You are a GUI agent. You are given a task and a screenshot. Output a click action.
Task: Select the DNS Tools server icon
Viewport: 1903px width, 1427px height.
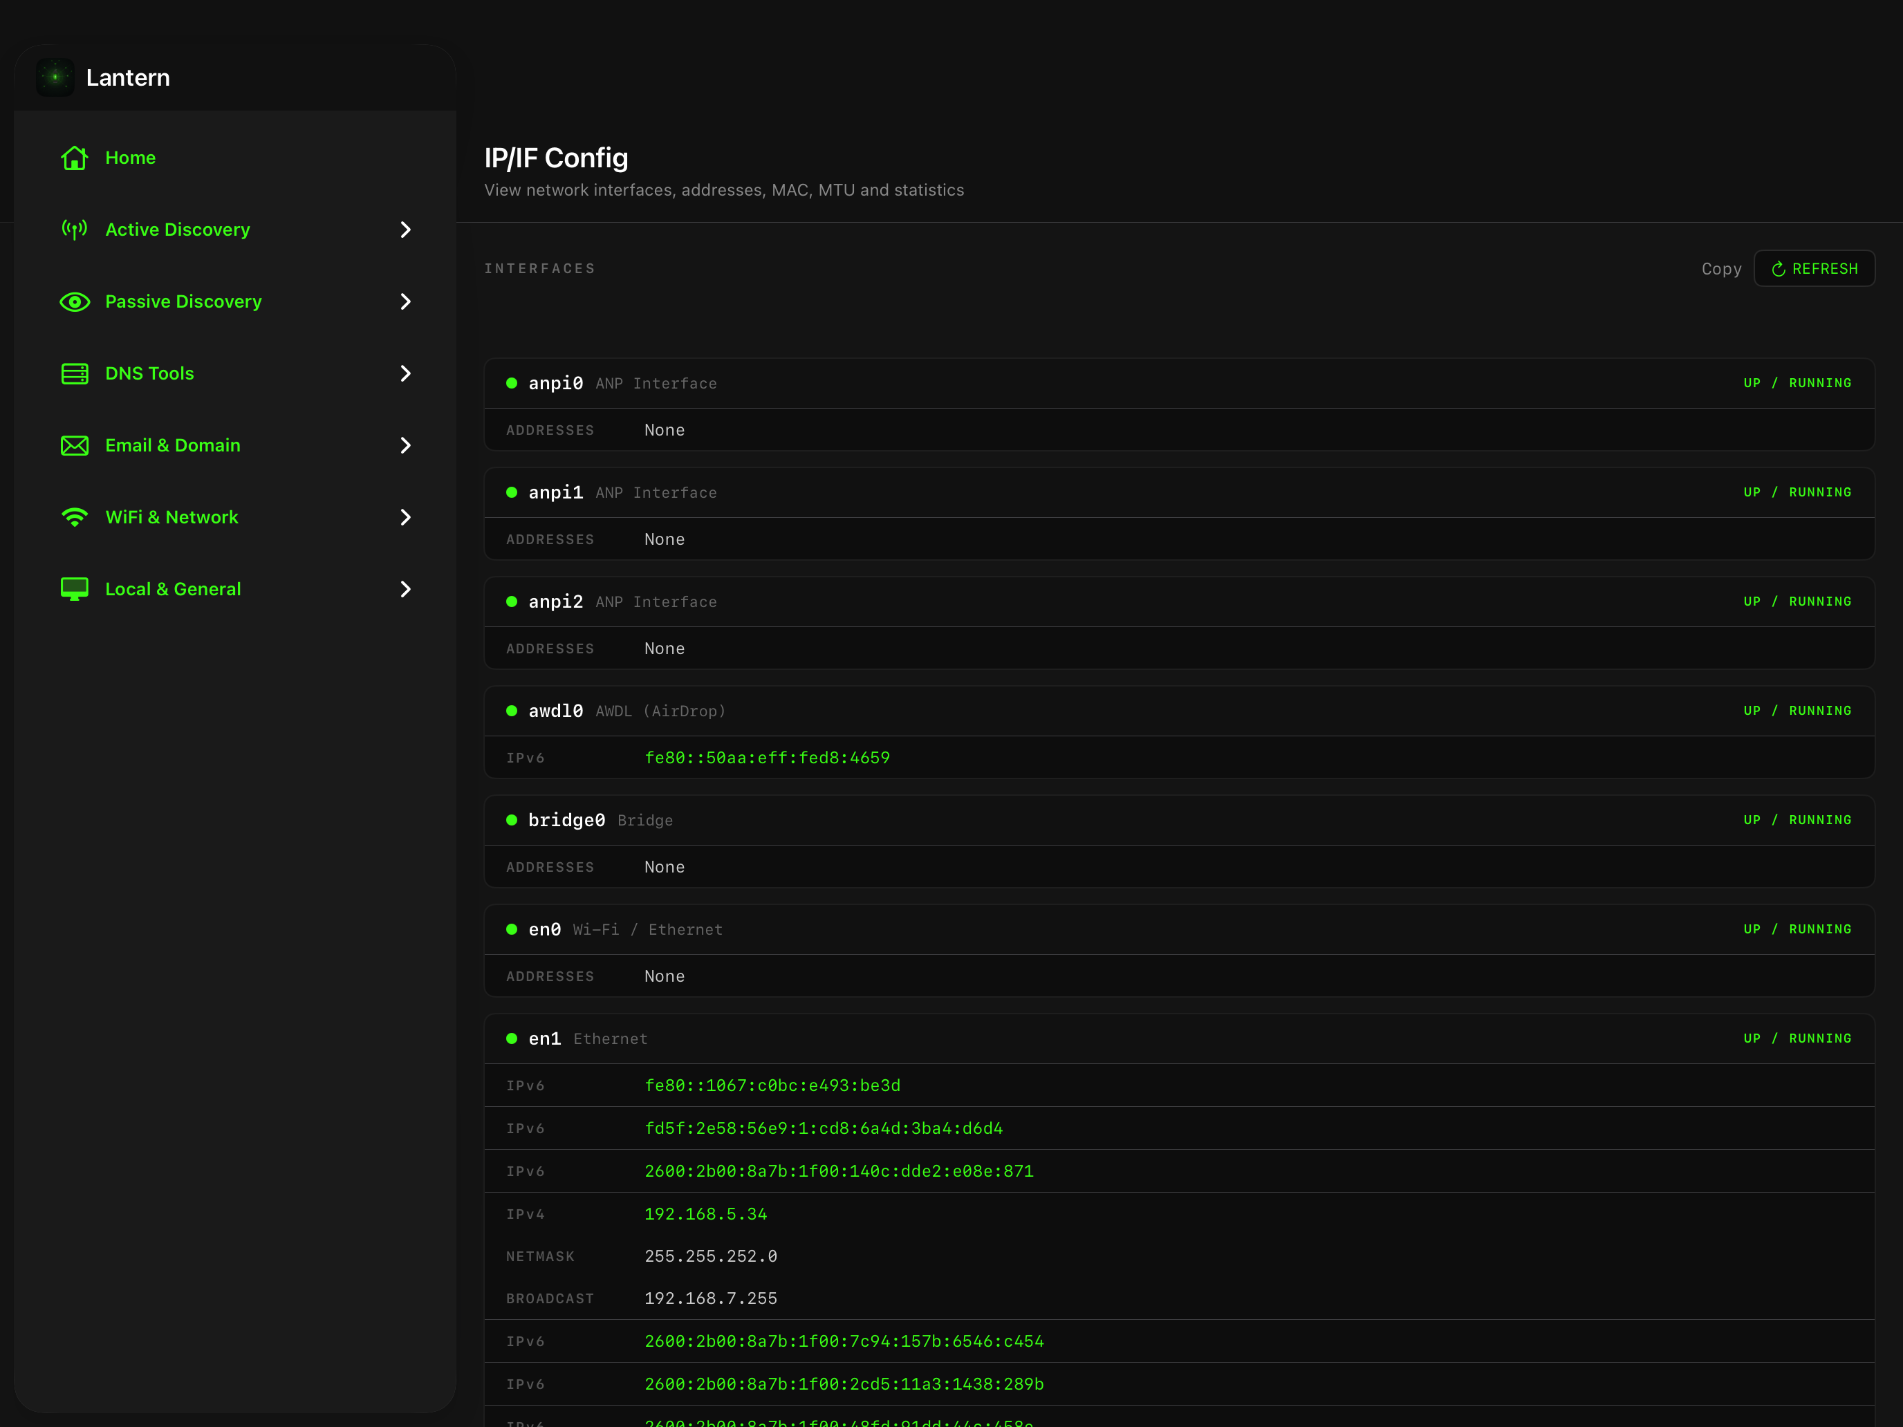[75, 373]
